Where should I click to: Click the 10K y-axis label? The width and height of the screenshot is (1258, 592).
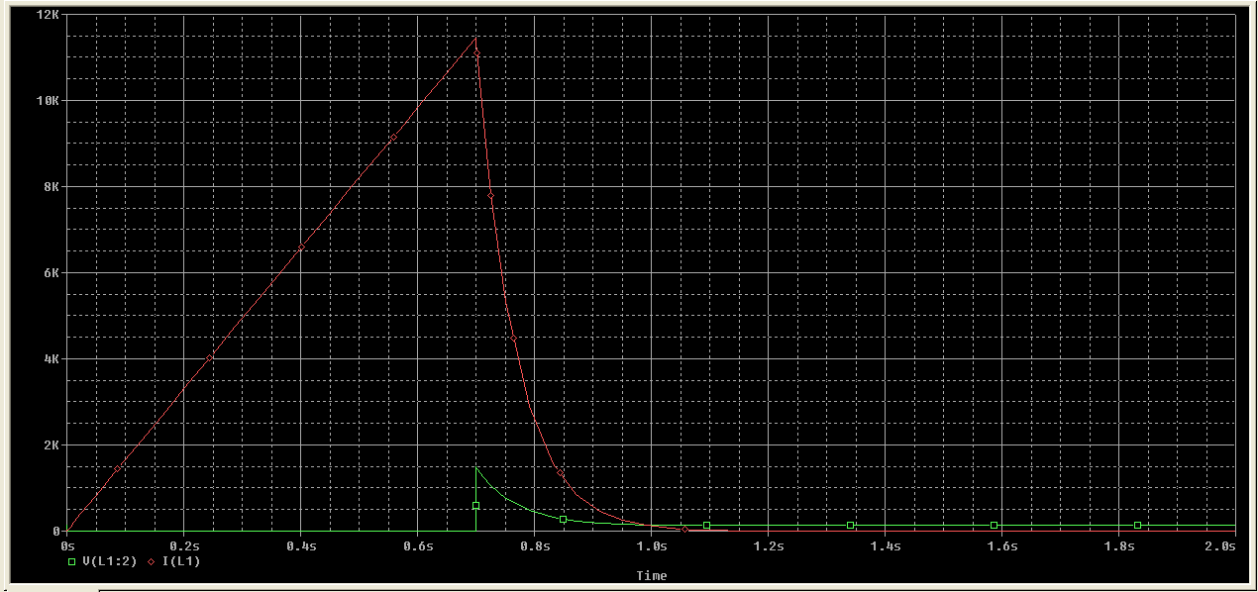pos(47,101)
